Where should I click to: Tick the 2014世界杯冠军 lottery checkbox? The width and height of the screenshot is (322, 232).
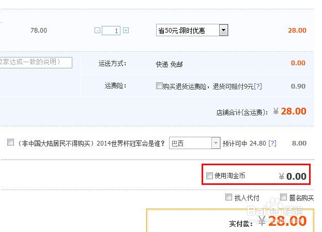10,142
